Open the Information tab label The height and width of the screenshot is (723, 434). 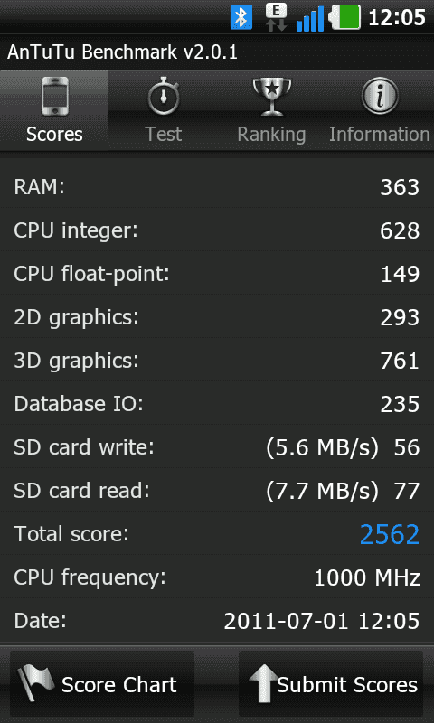(379, 134)
